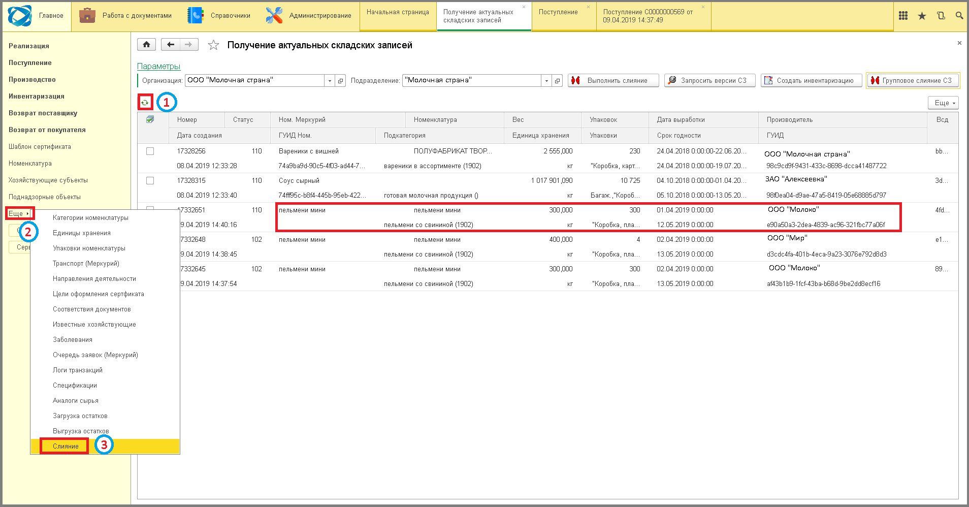This screenshot has width=969, height=507.
Task: Open the Параметры link
Action: click(x=158, y=66)
